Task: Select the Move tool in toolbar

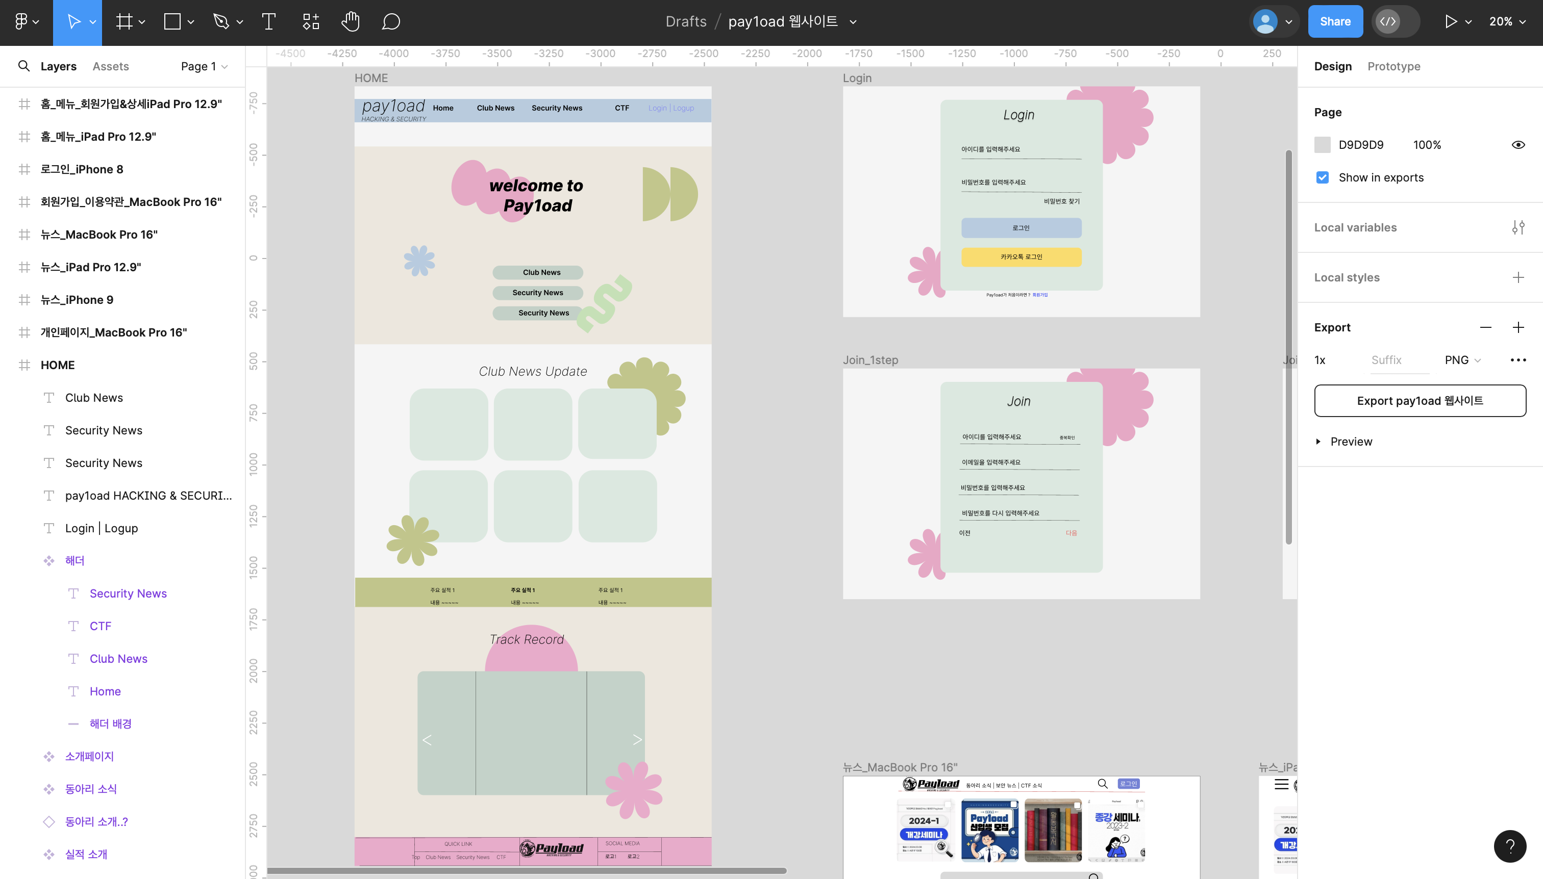Action: pyautogui.click(x=73, y=22)
